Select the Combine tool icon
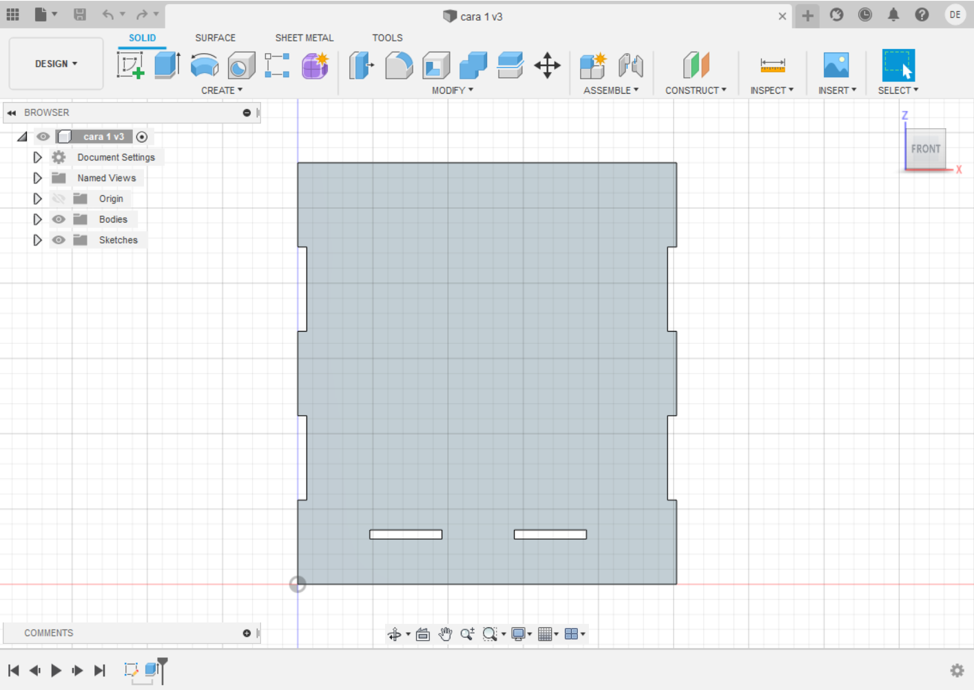The image size is (974, 690). pos(473,65)
